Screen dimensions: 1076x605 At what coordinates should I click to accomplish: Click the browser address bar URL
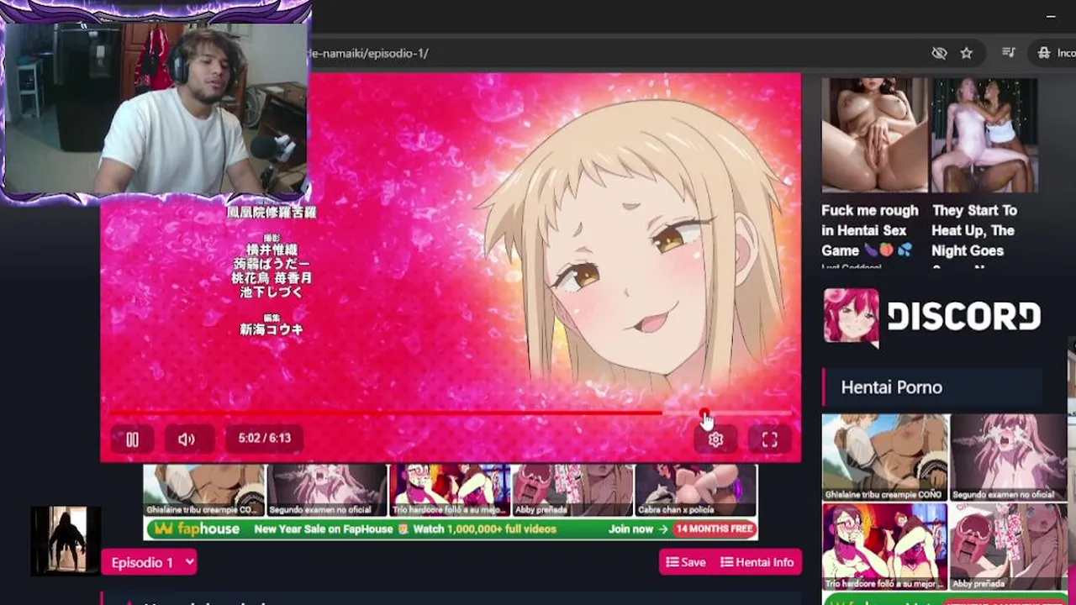pyautogui.click(x=367, y=53)
